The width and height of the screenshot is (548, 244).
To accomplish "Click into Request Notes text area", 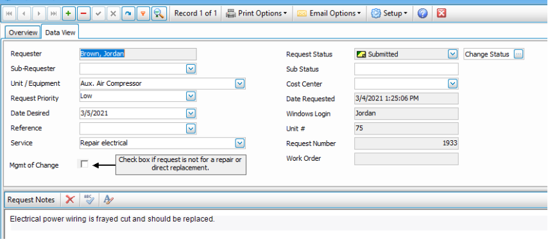I will click(276, 224).
